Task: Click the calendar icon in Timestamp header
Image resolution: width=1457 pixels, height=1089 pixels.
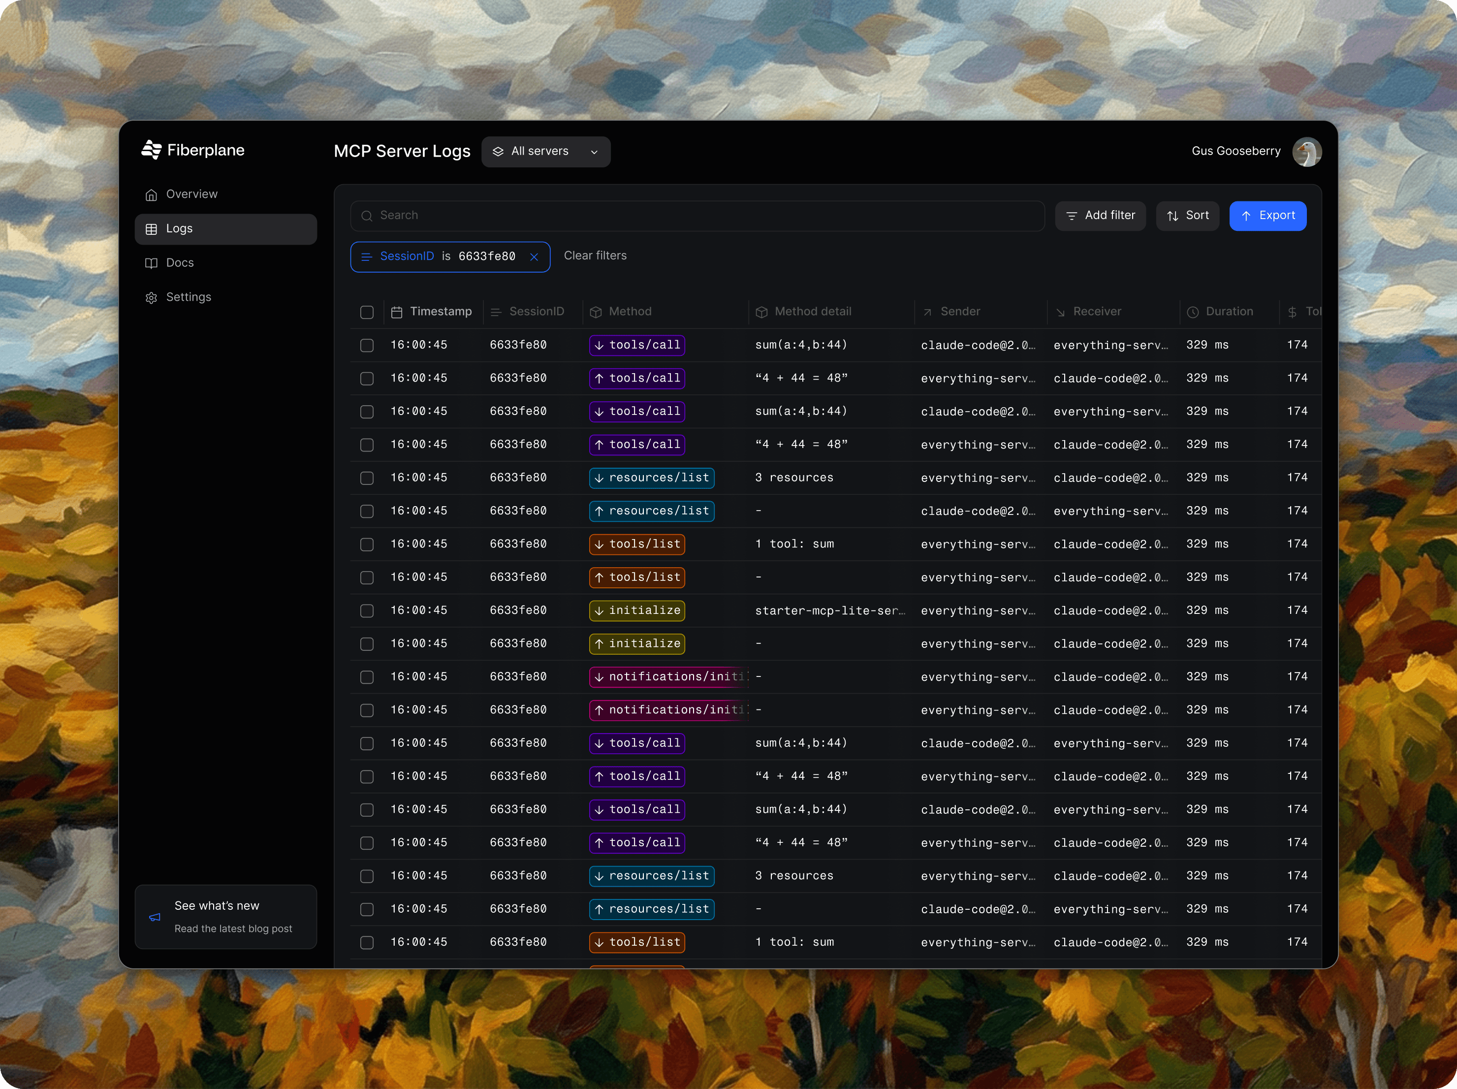Action: click(397, 312)
